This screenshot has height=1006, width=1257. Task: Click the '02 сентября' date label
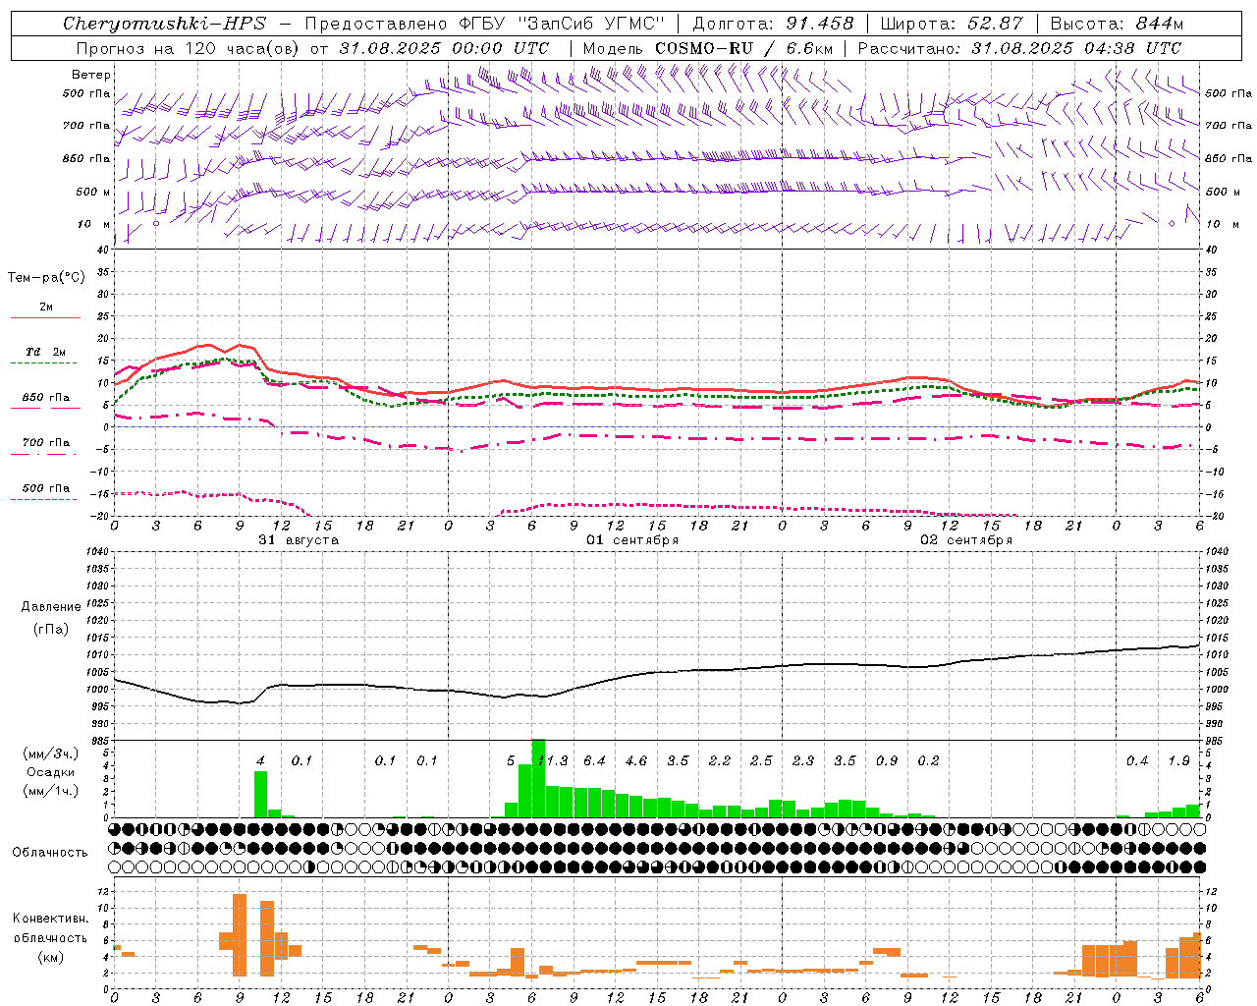(x=965, y=540)
